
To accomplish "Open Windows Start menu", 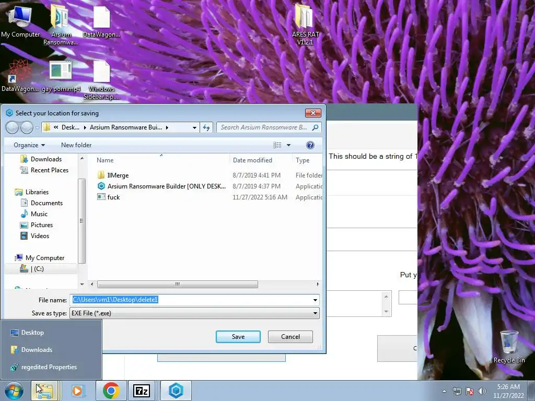I will (x=14, y=391).
